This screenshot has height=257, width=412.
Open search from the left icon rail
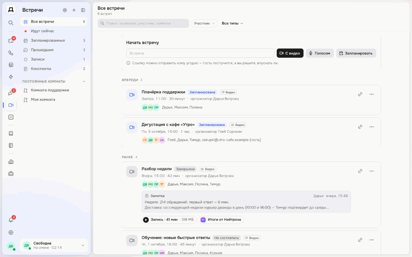point(11,23)
